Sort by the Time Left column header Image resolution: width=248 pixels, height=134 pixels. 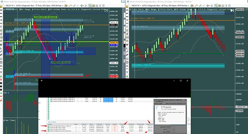click(84, 124)
